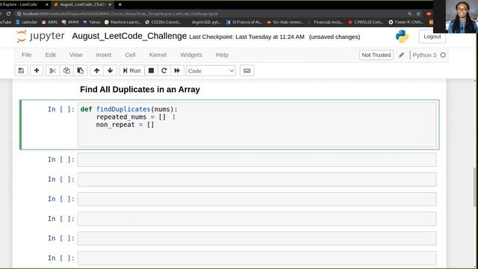Viewport: 478px width, 269px height.
Task: Insert a cell below with plus icon
Action: pyautogui.click(x=37, y=71)
